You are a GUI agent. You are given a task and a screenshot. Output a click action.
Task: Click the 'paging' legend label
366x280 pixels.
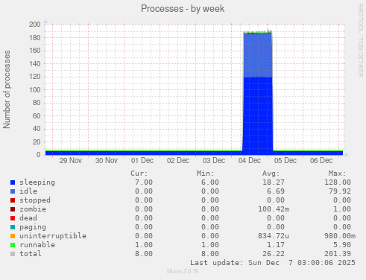pos(33,227)
